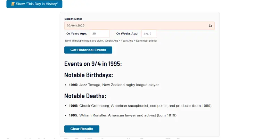Image resolution: width=278 pixels, height=139 pixels.
Task: Click the Notable Deaths heading
Action: (x=85, y=96)
